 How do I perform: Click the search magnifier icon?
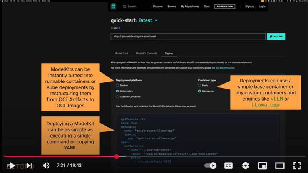pos(124,7)
